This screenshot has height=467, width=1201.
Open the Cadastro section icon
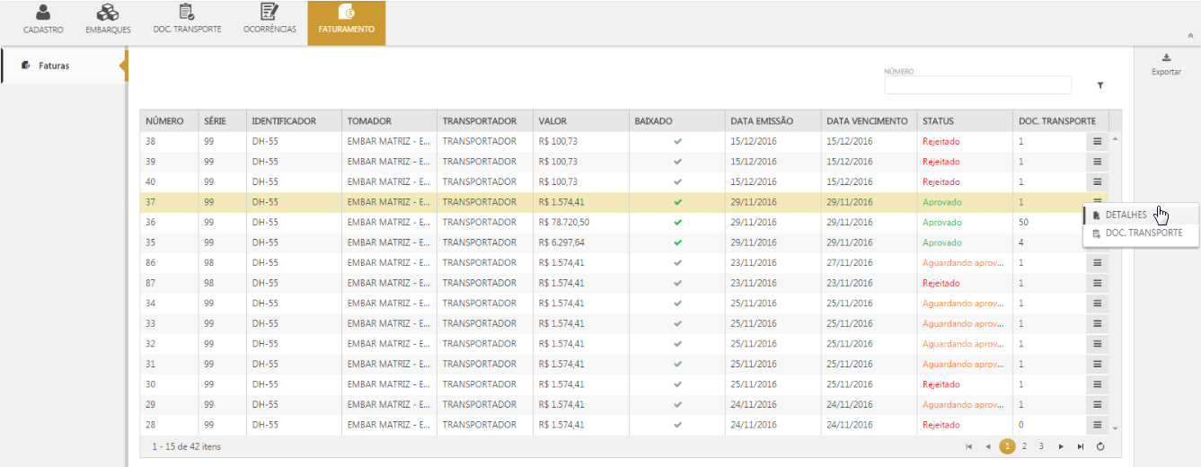tap(43, 13)
